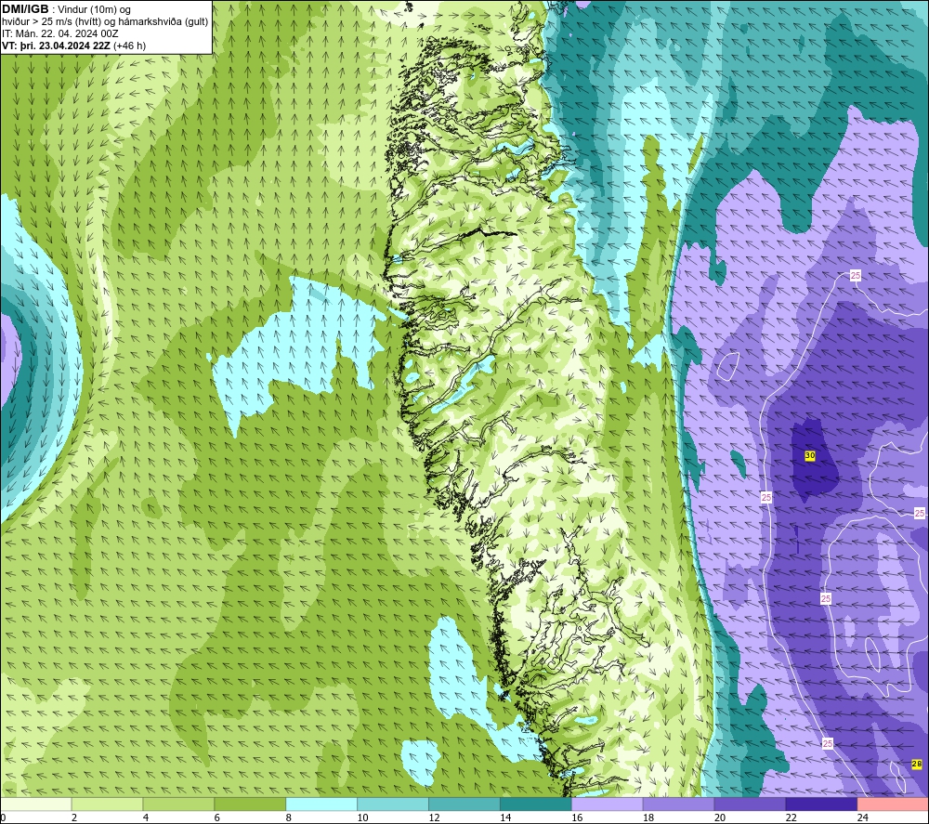Select the 12–14 m/s teal swatch
This screenshot has height=824, width=929.
(x=464, y=804)
